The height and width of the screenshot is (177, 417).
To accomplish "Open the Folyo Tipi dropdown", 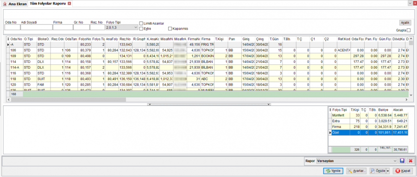I will (x=136, y=27).
